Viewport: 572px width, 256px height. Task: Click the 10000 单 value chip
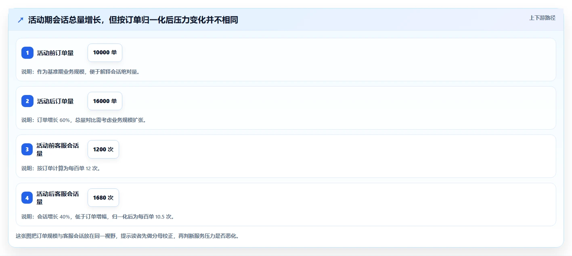click(105, 53)
